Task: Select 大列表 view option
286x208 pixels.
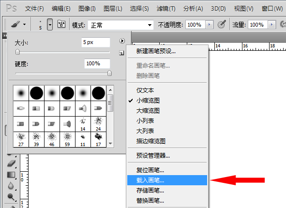Action: pyautogui.click(x=167, y=131)
